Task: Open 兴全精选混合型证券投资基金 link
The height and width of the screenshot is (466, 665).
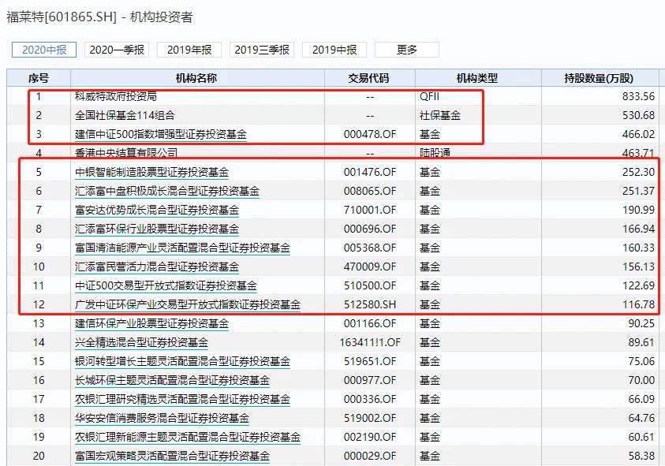Action: point(141,342)
